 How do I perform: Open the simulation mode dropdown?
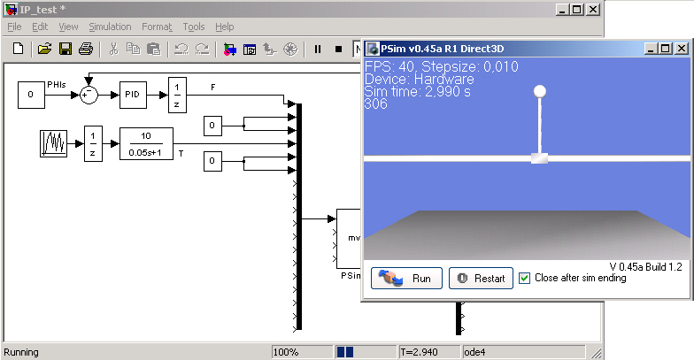[358, 50]
